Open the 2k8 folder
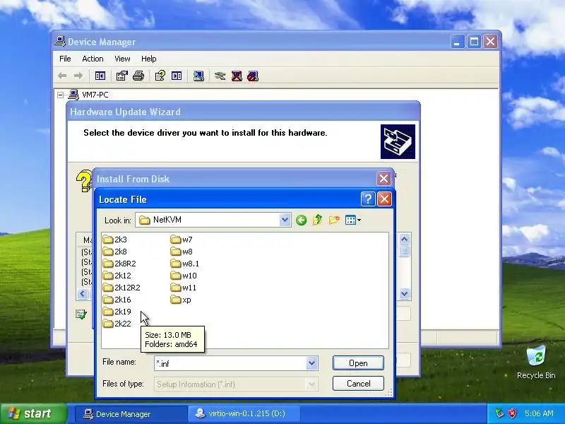The image size is (565, 424). coord(114,252)
